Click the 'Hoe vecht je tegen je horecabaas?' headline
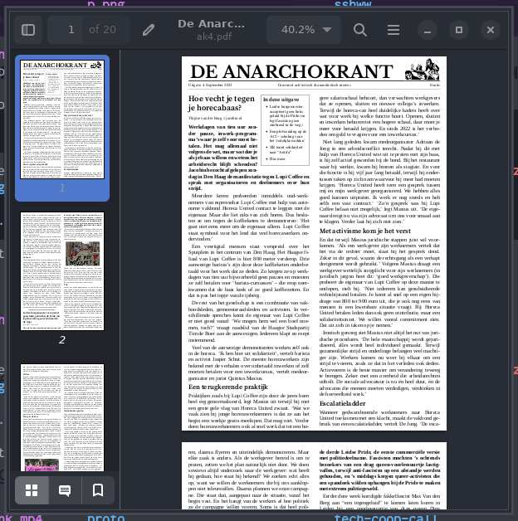 (222, 104)
